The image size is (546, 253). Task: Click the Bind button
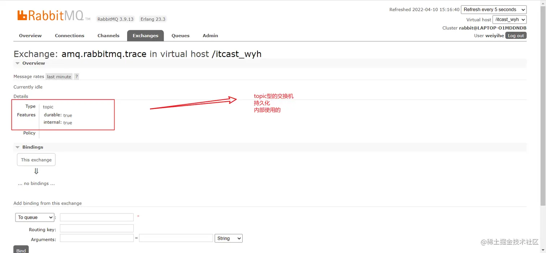(x=21, y=249)
